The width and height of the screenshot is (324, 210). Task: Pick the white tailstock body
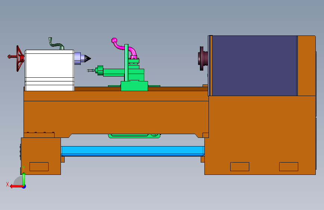click(x=49, y=70)
